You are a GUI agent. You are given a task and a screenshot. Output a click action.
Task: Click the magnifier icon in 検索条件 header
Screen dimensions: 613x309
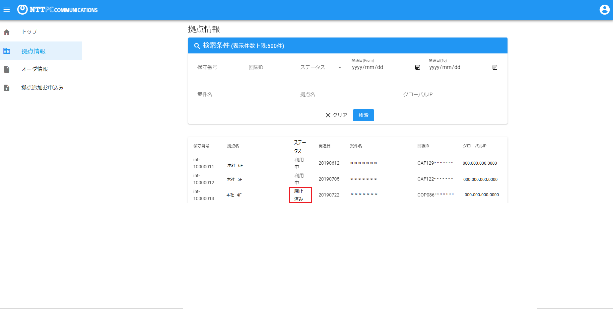click(197, 46)
